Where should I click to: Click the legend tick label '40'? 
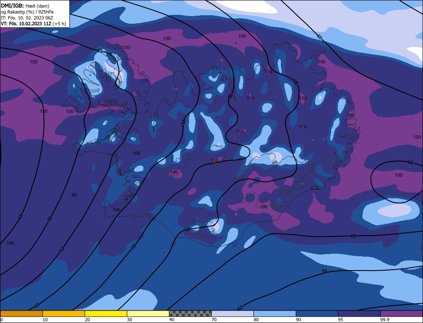point(172,320)
